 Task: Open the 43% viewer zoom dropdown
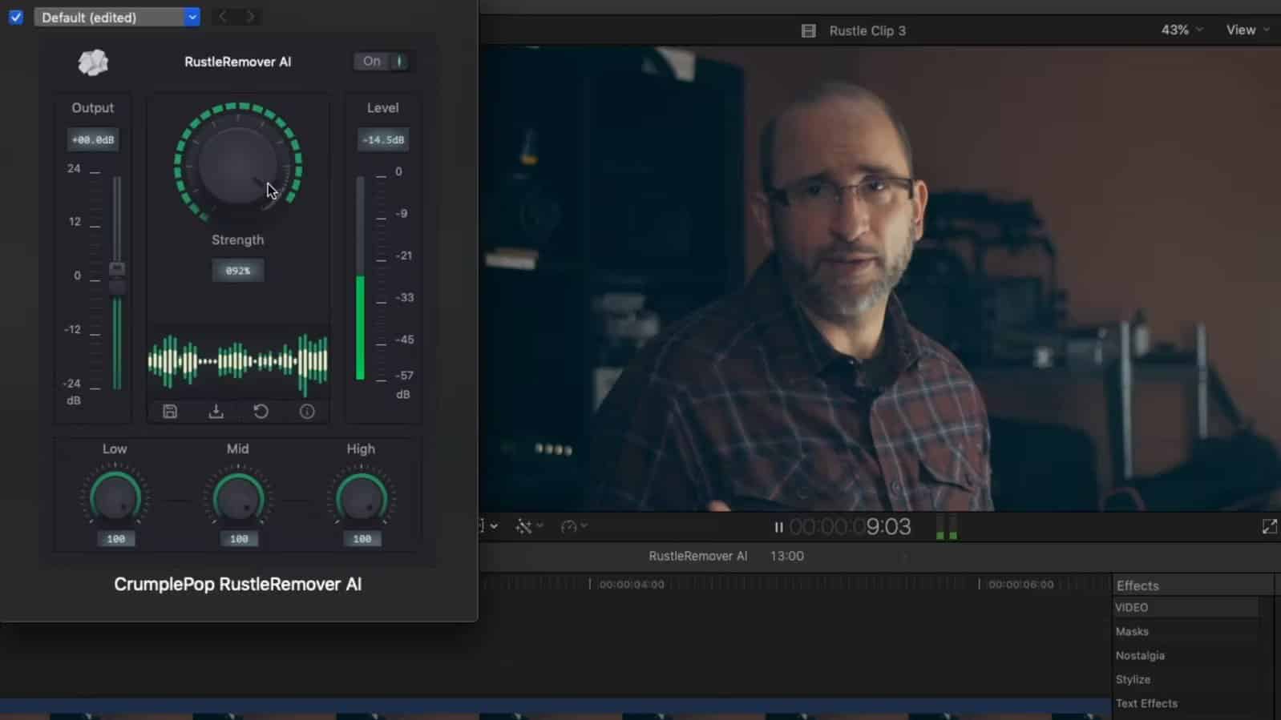pyautogui.click(x=1182, y=30)
